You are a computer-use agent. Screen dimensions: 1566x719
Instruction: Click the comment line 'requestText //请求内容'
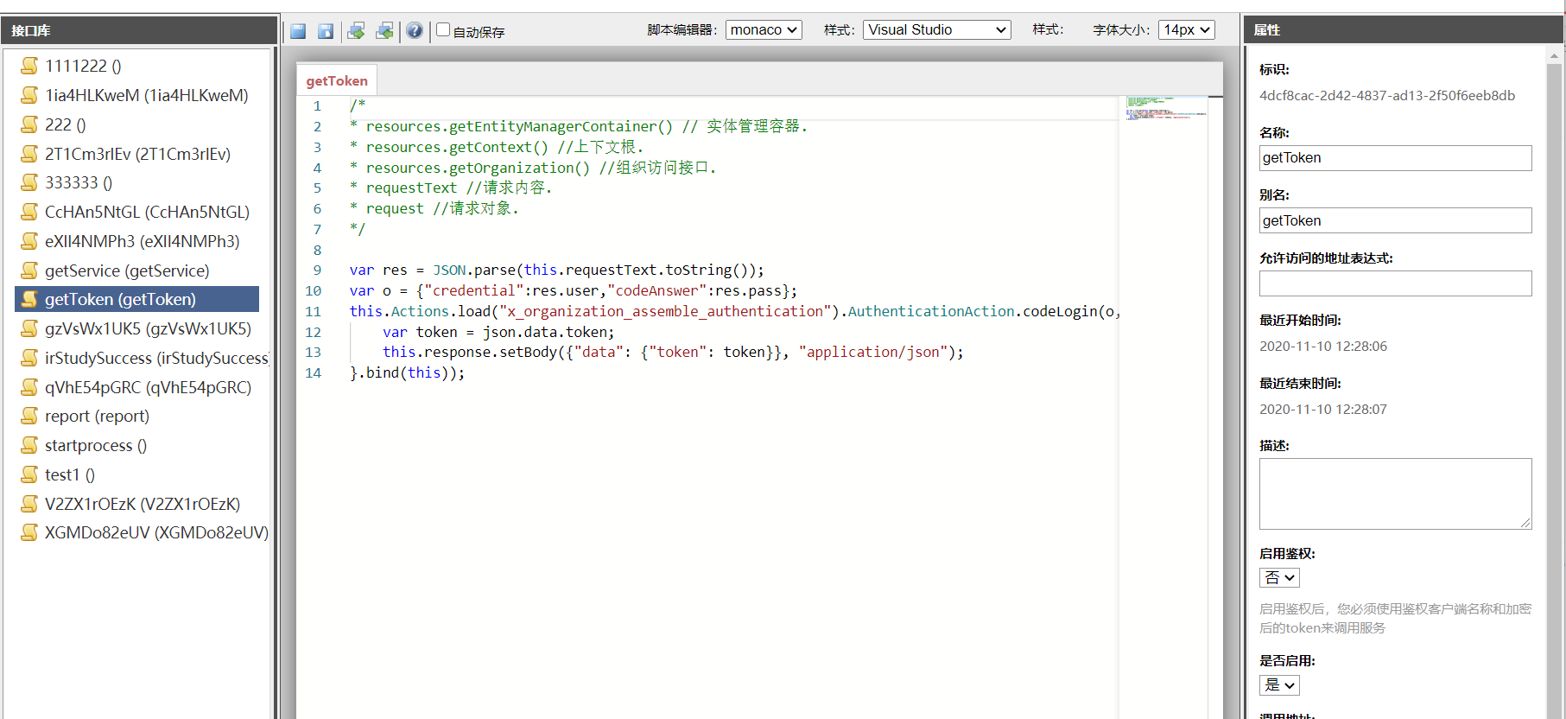coord(450,188)
